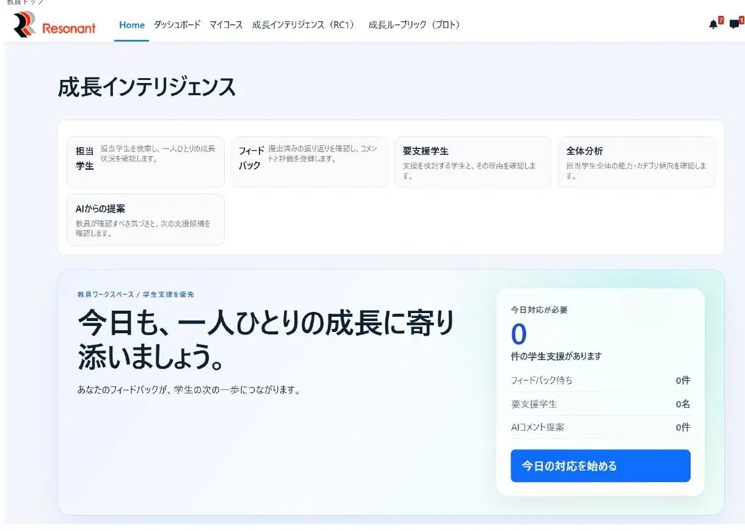Screen dimensions: 745x531
Task: Click the 学生支援を優先 label
Action: (169, 294)
